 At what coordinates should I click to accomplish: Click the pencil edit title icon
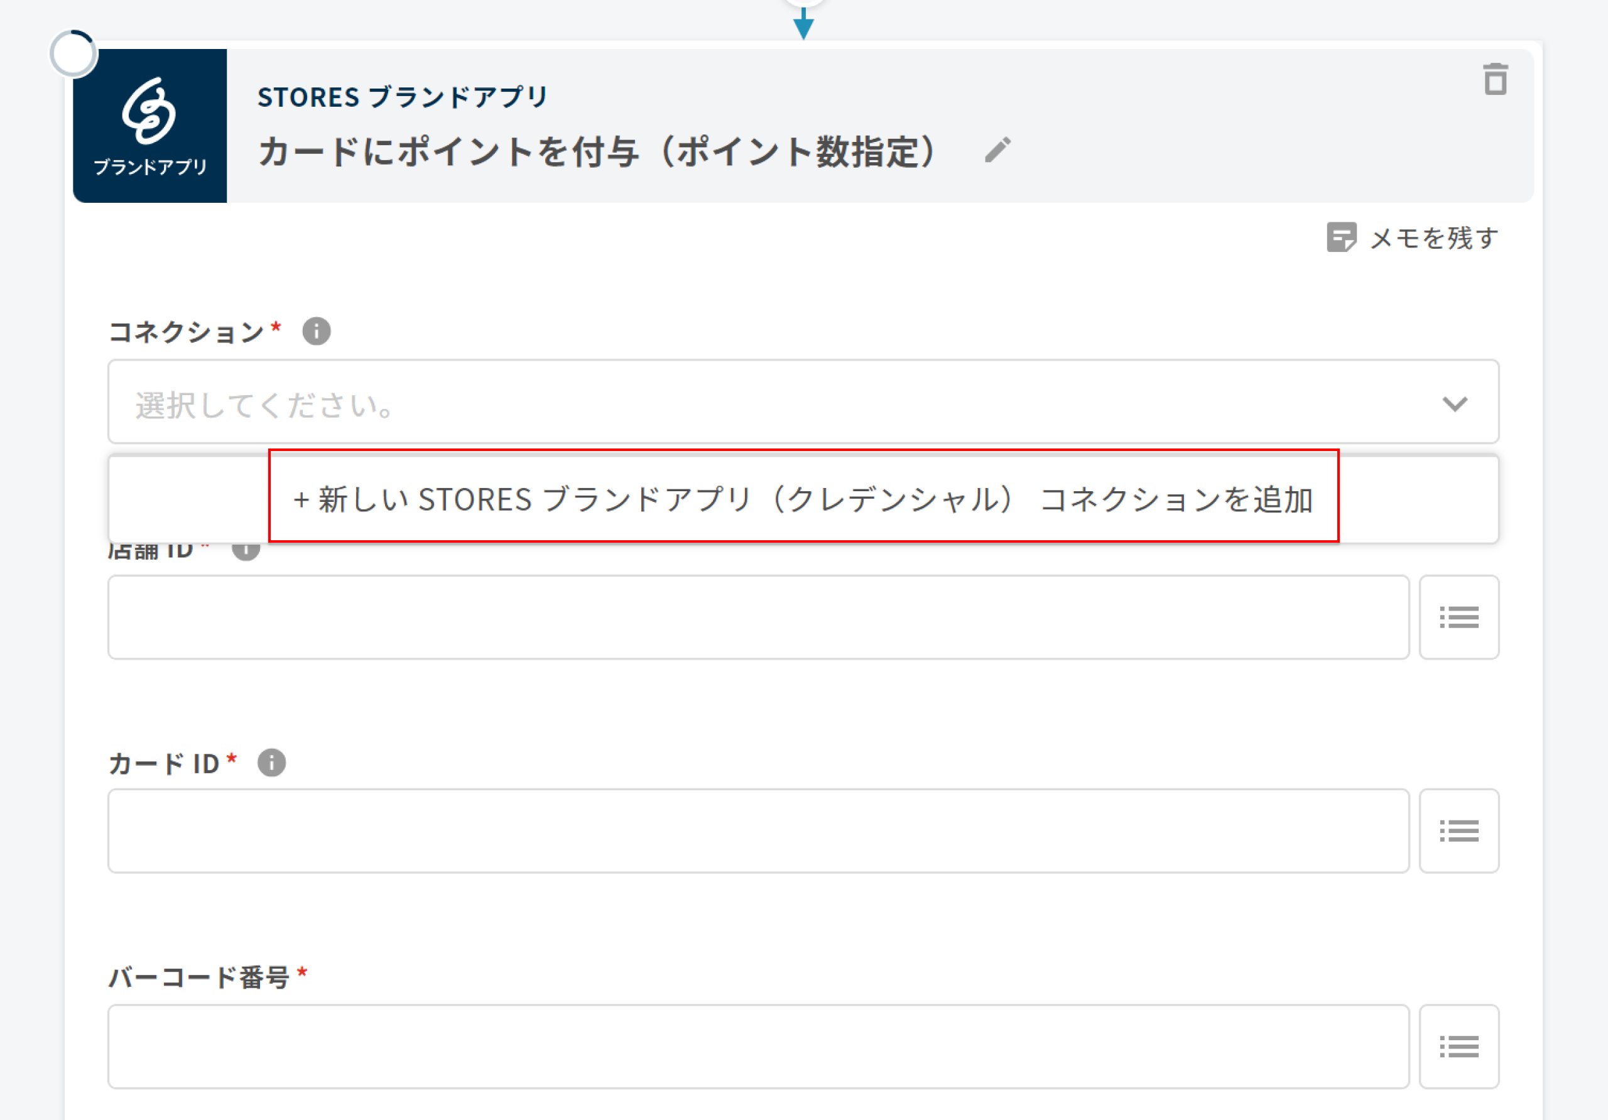[x=997, y=150]
